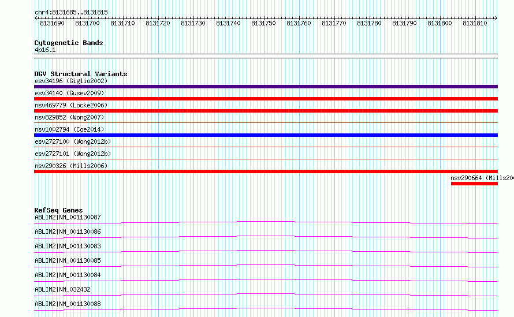Open ABLIM2|NM_001130087 transcript
Image resolution: width=514 pixels, height=317 pixels.
(x=68, y=217)
